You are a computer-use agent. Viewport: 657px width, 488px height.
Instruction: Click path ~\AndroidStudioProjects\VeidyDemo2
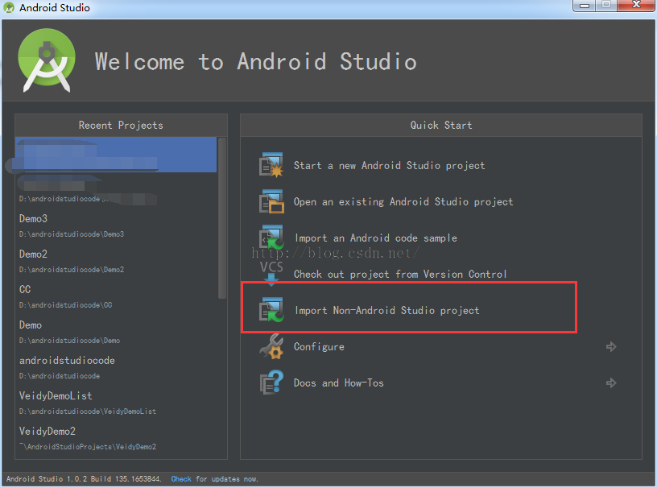click(x=88, y=446)
